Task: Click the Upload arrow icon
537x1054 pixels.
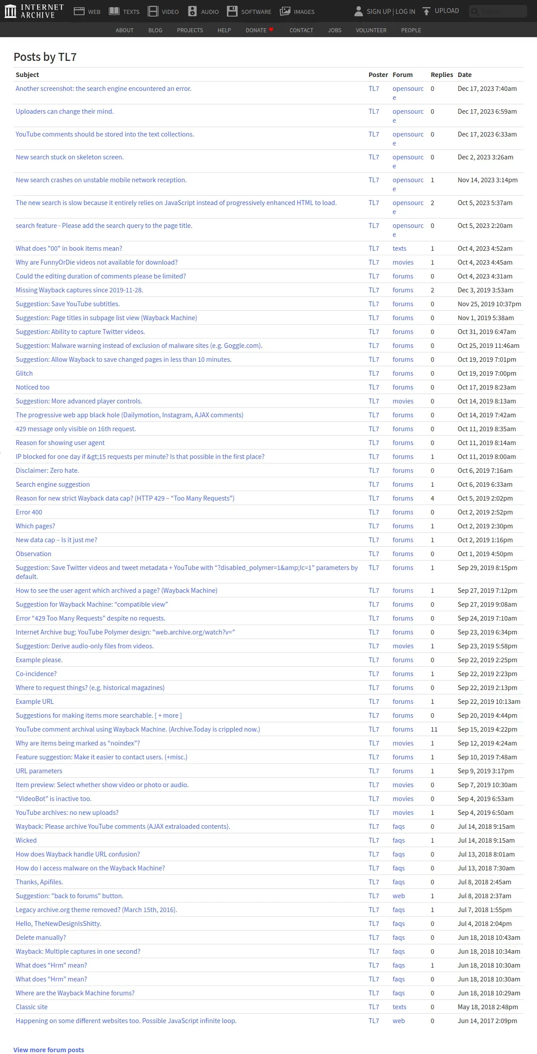Action: 426,11
